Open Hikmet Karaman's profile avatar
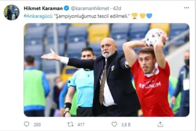This screenshot has width=196, height=131. (12, 12)
